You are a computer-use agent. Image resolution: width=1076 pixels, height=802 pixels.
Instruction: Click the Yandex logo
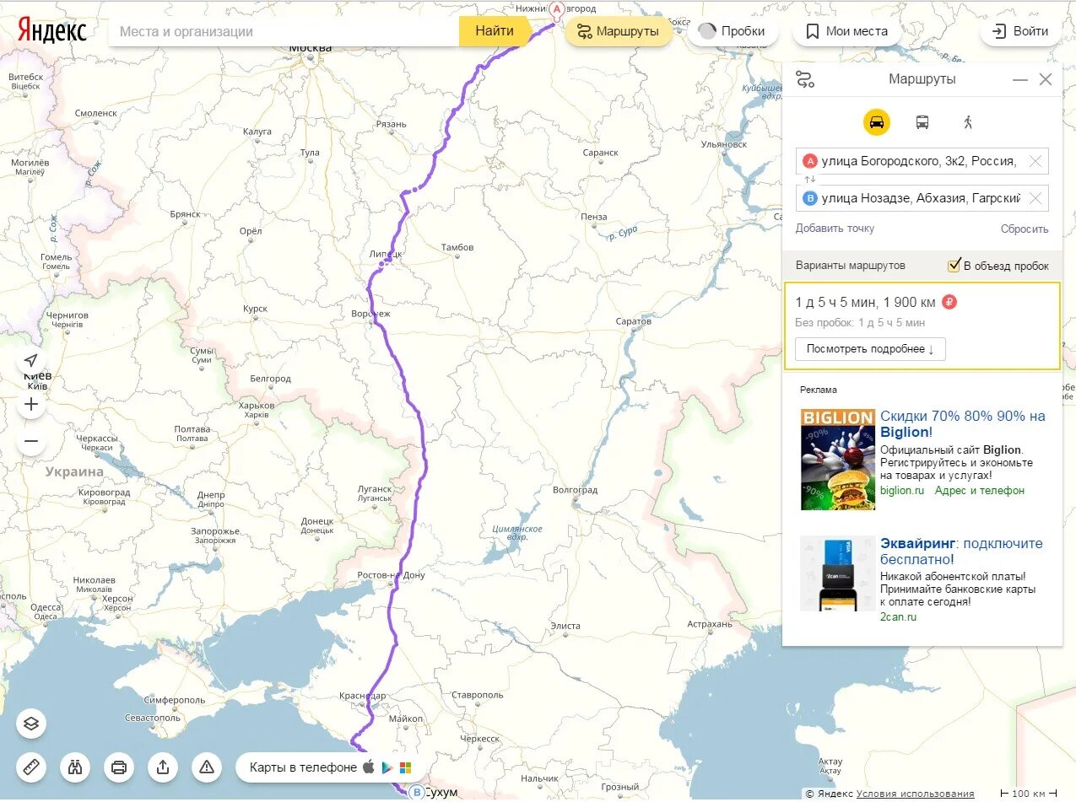[x=52, y=31]
